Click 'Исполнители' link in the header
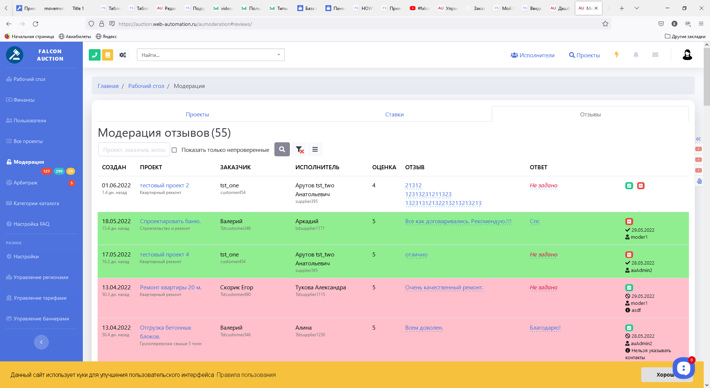Viewport: 710px width, 388px height. coord(532,55)
